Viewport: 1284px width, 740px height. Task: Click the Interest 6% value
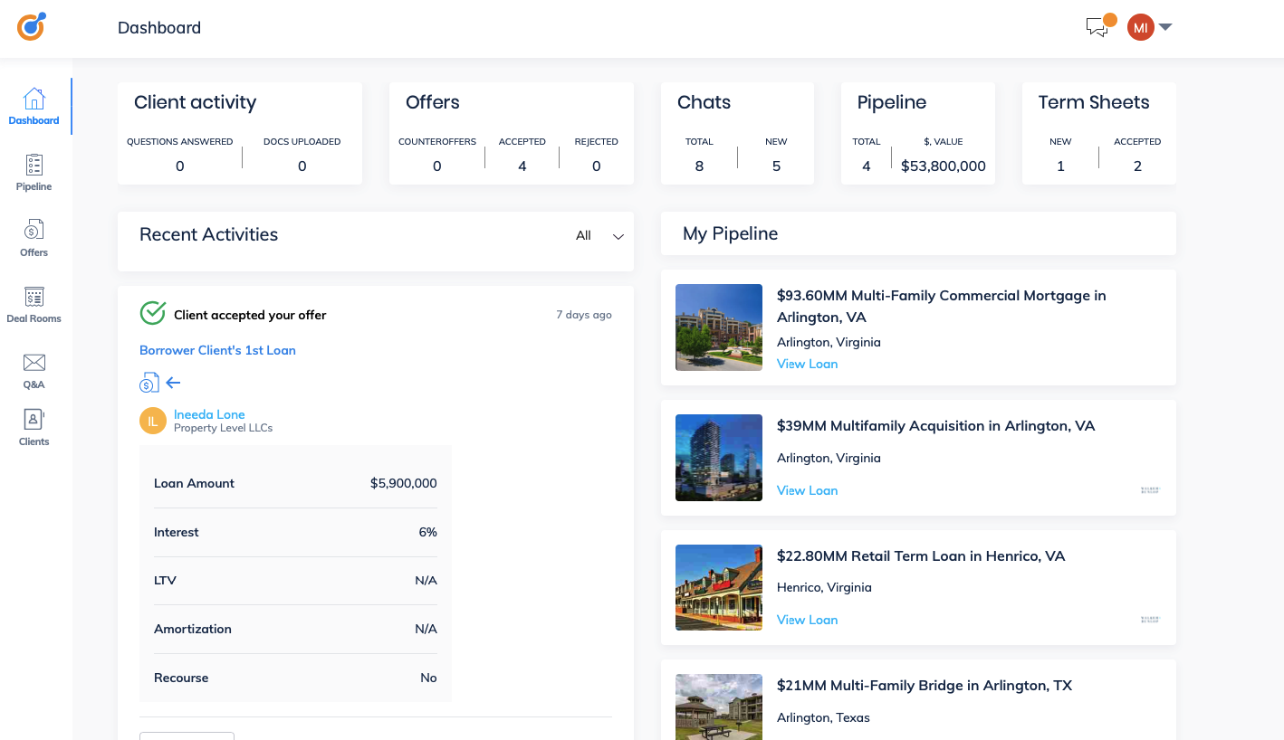[428, 532]
